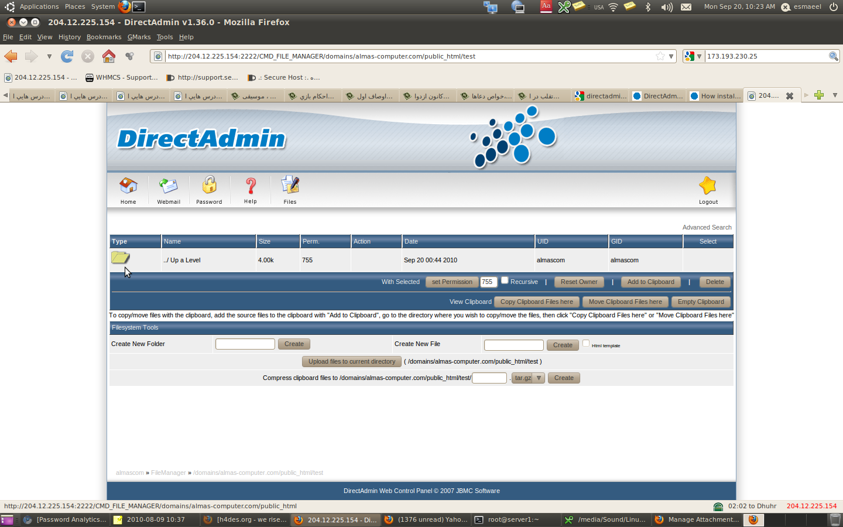Click the Firefox forward arrow
The width and height of the screenshot is (843, 527).
pyautogui.click(x=31, y=56)
